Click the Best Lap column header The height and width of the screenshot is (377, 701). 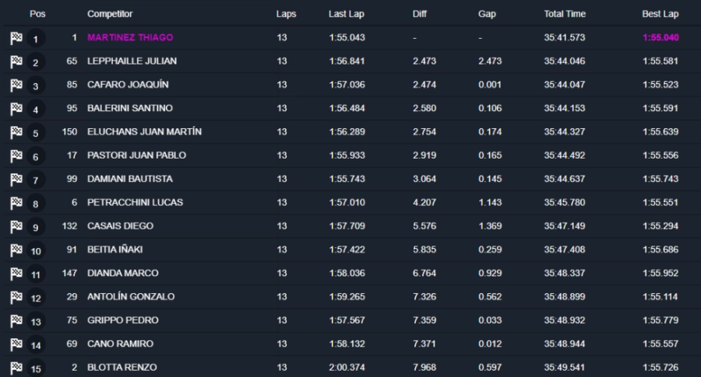pyautogui.click(x=660, y=14)
